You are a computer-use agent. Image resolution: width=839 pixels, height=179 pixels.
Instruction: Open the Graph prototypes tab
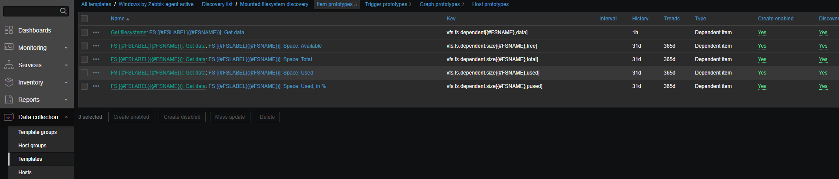439,4
